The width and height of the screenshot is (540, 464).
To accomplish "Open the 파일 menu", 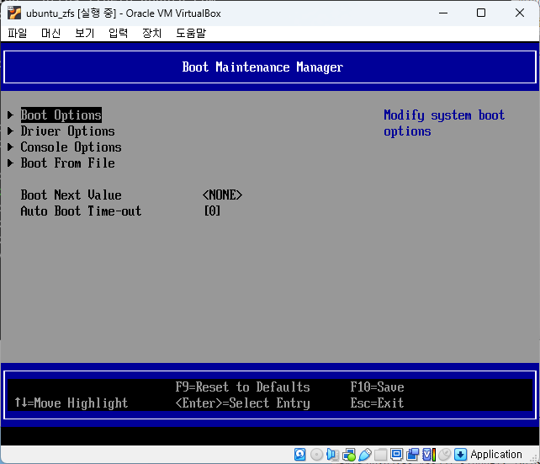I will [17, 33].
